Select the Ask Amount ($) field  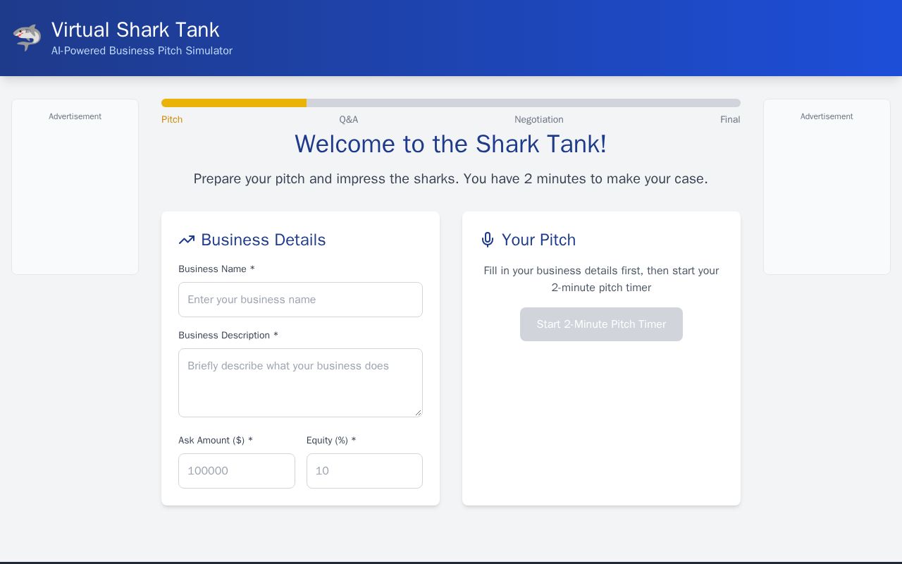click(x=237, y=471)
